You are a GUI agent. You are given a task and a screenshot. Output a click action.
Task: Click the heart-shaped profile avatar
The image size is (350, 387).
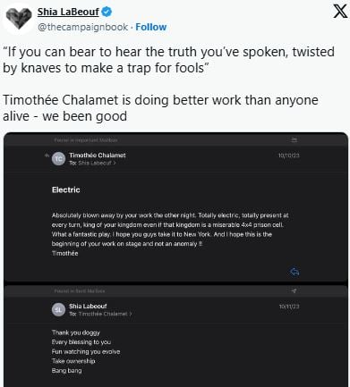19,19
